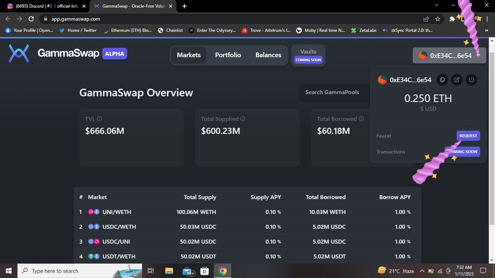
Task: Open File Explorer from the taskbar
Action: point(169,271)
